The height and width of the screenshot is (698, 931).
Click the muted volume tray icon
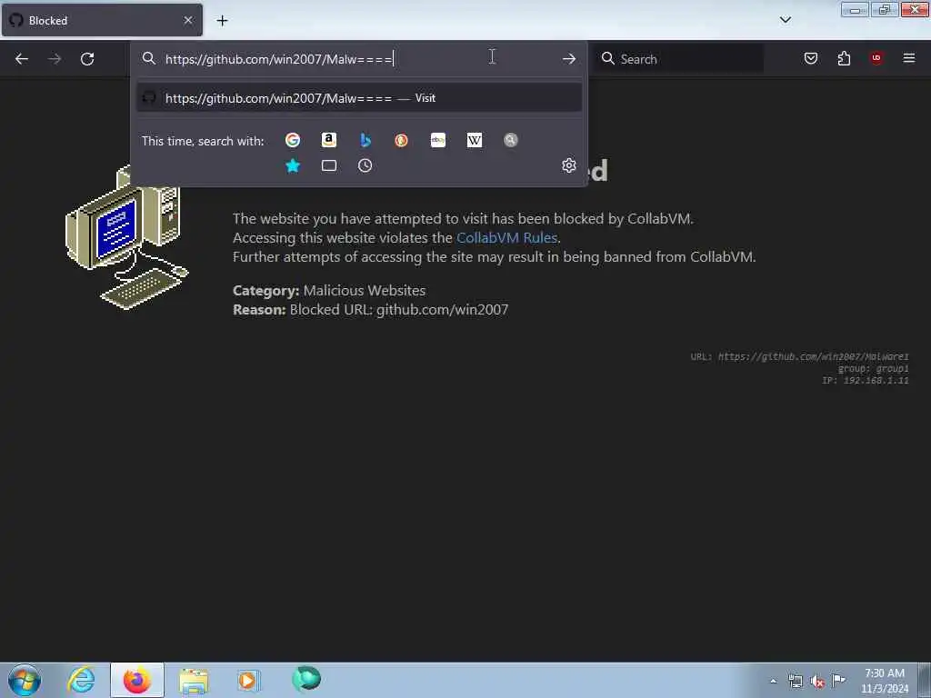tap(817, 682)
